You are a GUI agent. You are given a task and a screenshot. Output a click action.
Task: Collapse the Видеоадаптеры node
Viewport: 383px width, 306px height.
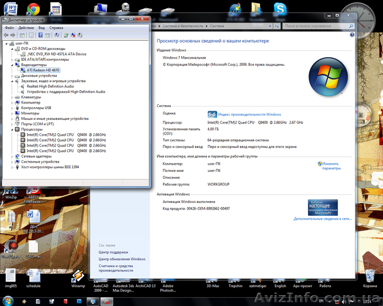[12, 65]
